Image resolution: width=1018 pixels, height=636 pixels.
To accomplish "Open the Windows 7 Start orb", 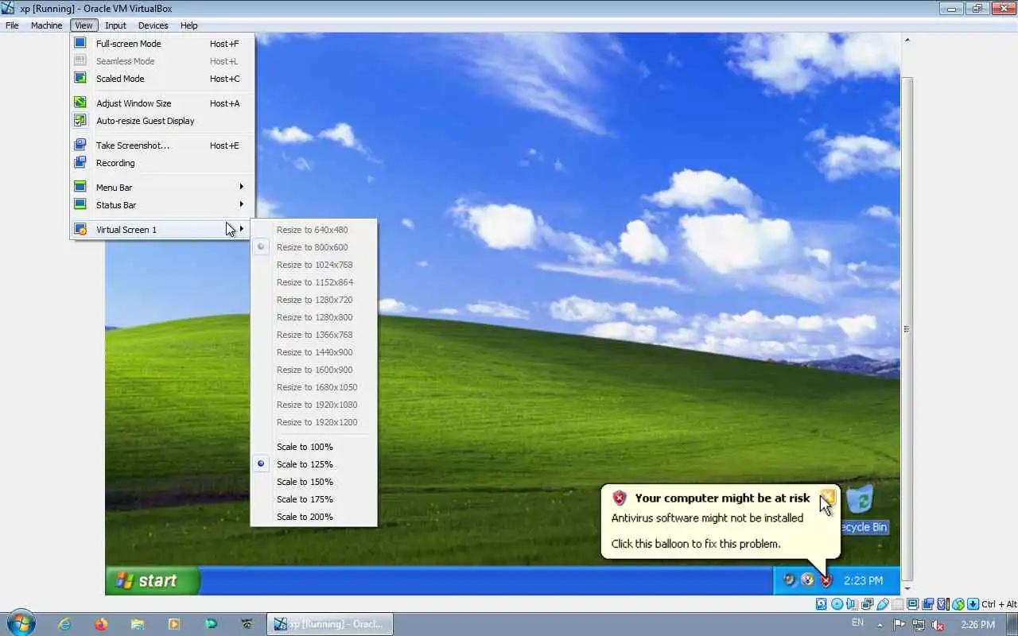I will point(21,623).
